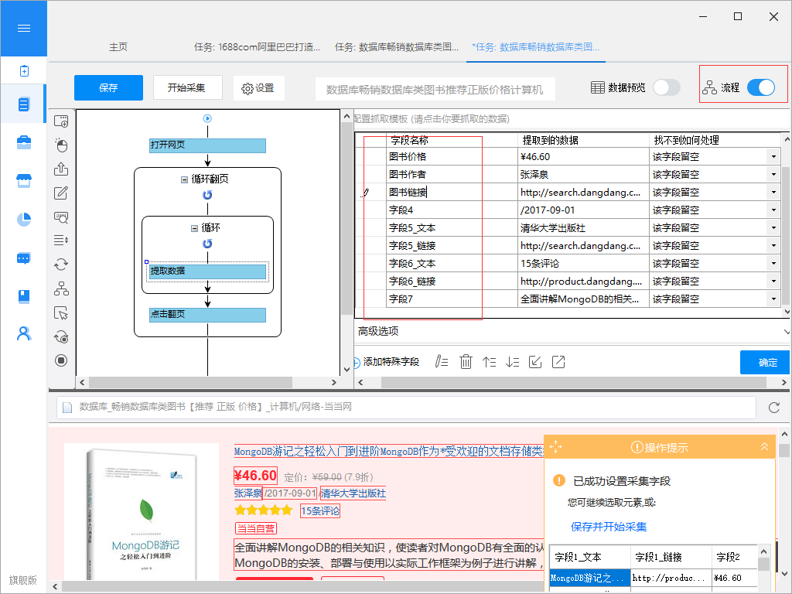Image resolution: width=792 pixels, height=594 pixels.
Task: Click the start play icon atop workflow
Action: coord(207,118)
